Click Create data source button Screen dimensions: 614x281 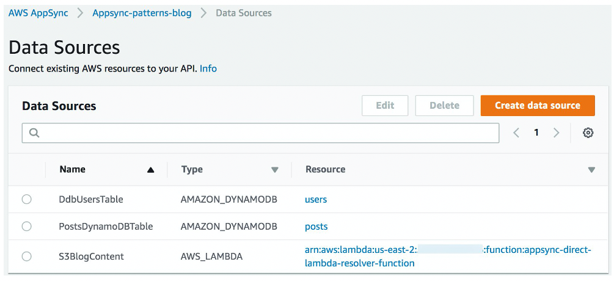(x=537, y=106)
